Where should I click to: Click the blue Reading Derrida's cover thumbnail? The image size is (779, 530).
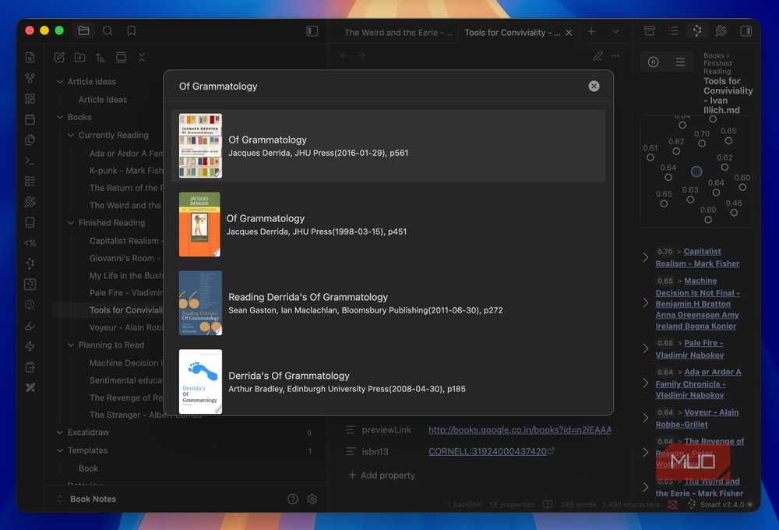pos(200,302)
